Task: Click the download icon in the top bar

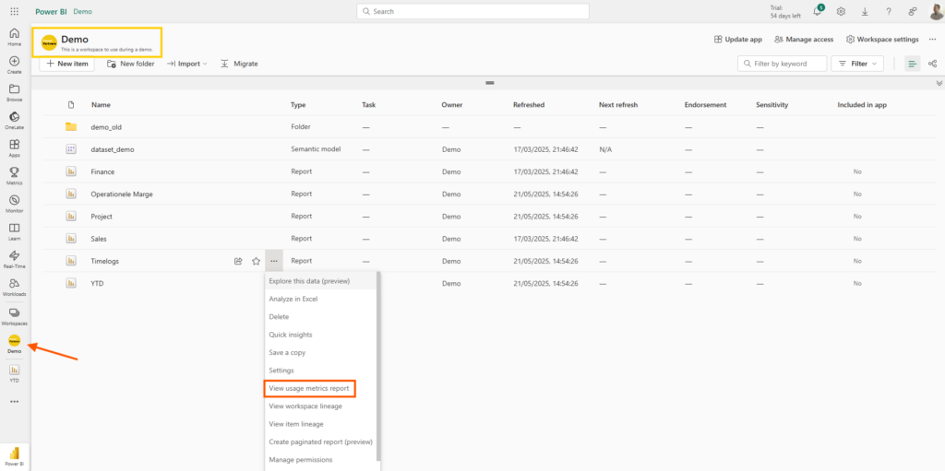Action: 865,11
